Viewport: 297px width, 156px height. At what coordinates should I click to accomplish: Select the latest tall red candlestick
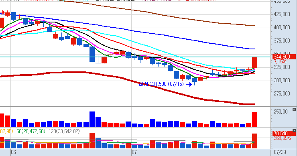[254, 63]
